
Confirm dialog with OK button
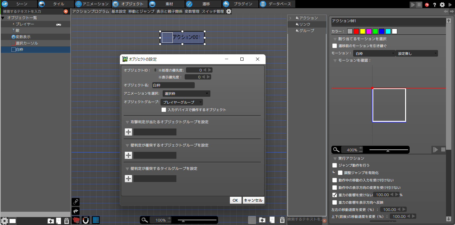(235, 200)
